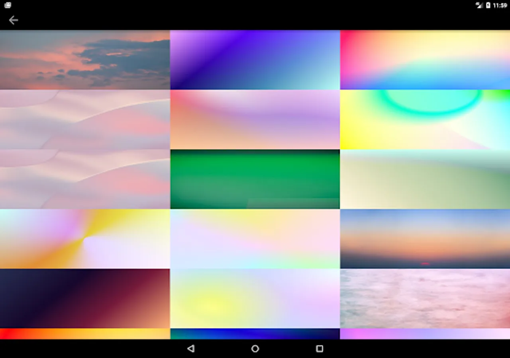Choose the dark navy to maroon gradient
Image resolution: width=510 pixels, height=358 pixels.
pyautogui.click(x=85, y=298)
